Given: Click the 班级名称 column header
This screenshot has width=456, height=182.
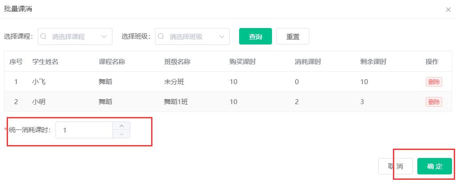Looking at the screenshot, I should [x=177, y=62].
